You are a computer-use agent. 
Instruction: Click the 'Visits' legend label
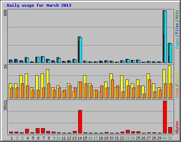coord(177,77)
